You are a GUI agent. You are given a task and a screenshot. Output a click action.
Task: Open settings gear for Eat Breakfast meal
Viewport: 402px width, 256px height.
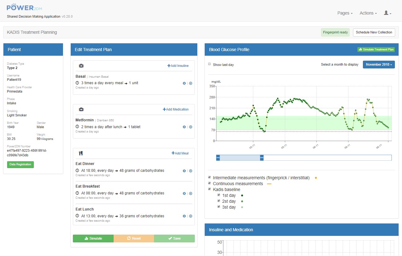(x=184, y=193)
